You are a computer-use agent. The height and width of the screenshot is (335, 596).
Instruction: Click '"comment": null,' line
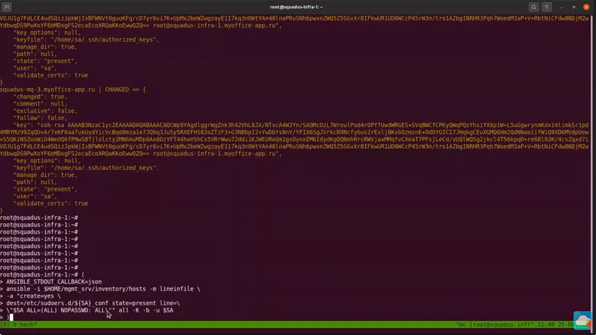40,104
